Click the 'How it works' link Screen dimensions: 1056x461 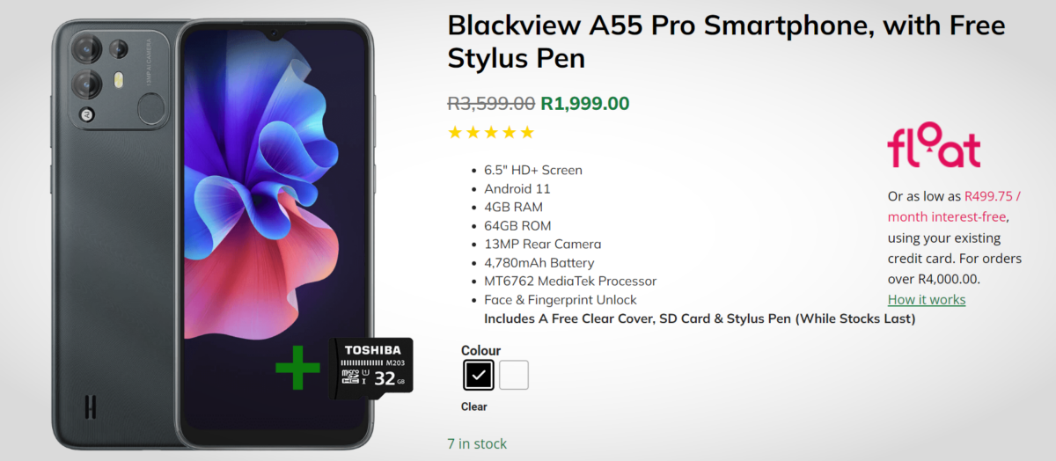pos(926,299)
